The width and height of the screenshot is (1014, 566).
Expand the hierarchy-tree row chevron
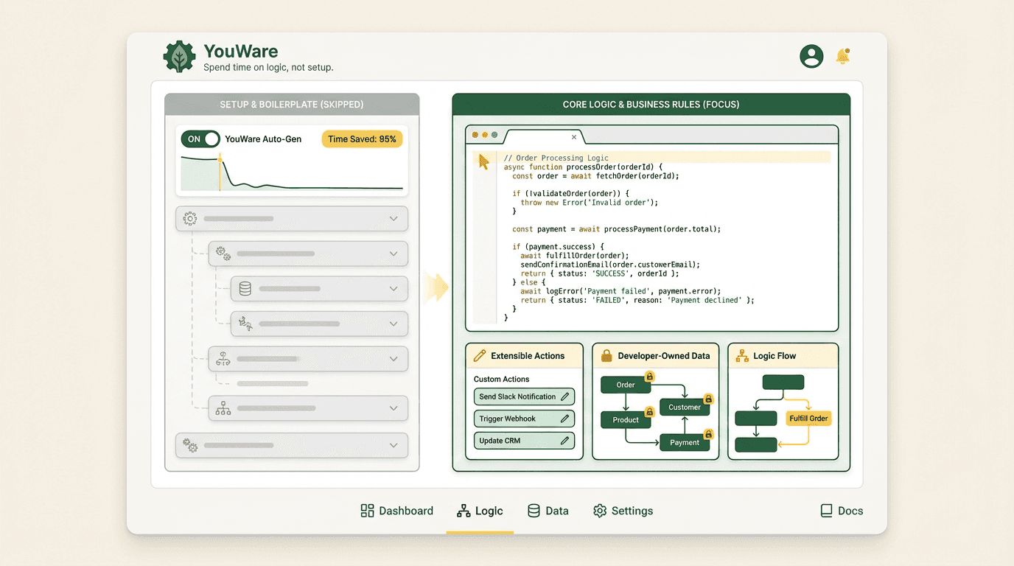[x=394, y=408]
